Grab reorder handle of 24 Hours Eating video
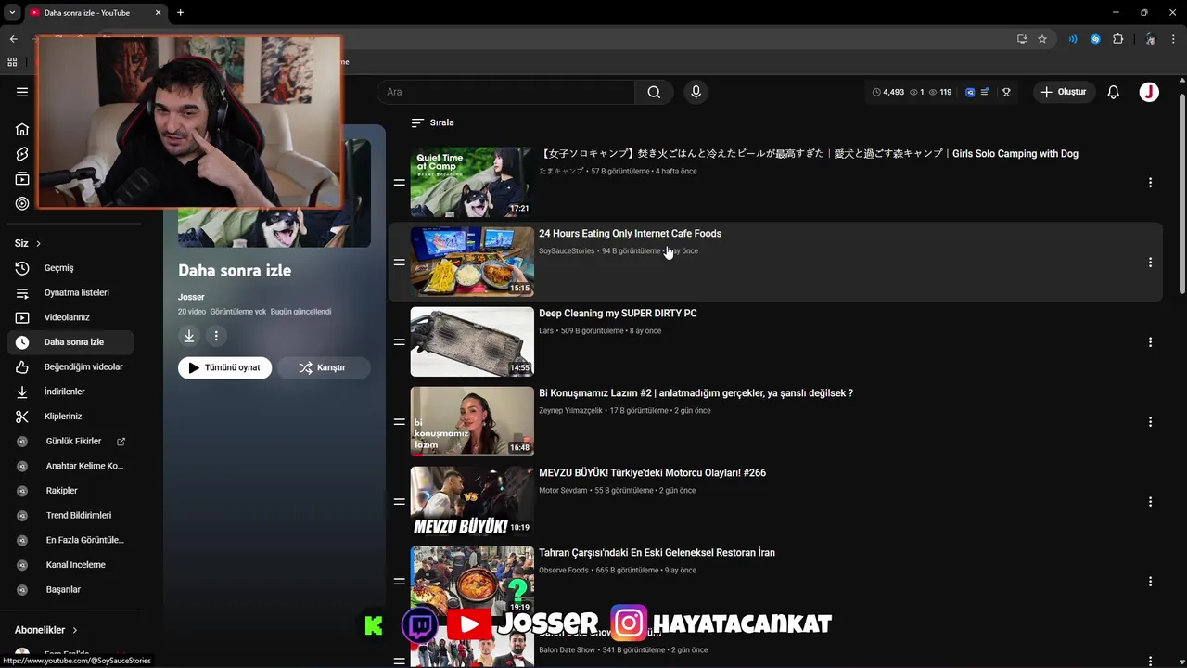 [399, 263]
